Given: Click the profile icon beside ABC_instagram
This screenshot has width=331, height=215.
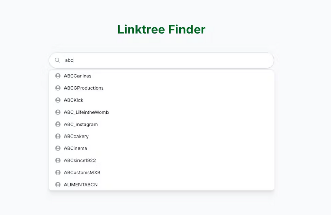Looking at the screenshot, I should [57, 124].
